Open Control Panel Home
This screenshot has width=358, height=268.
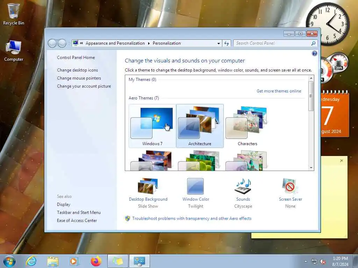point(76,58)
